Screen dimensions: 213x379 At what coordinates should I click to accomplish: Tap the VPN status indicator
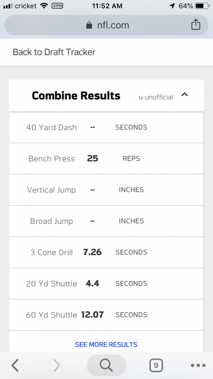(58, 6)
